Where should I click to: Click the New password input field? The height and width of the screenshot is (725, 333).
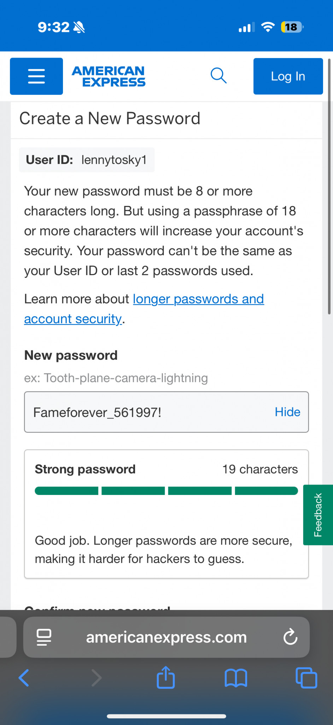(x=148, y=412)
